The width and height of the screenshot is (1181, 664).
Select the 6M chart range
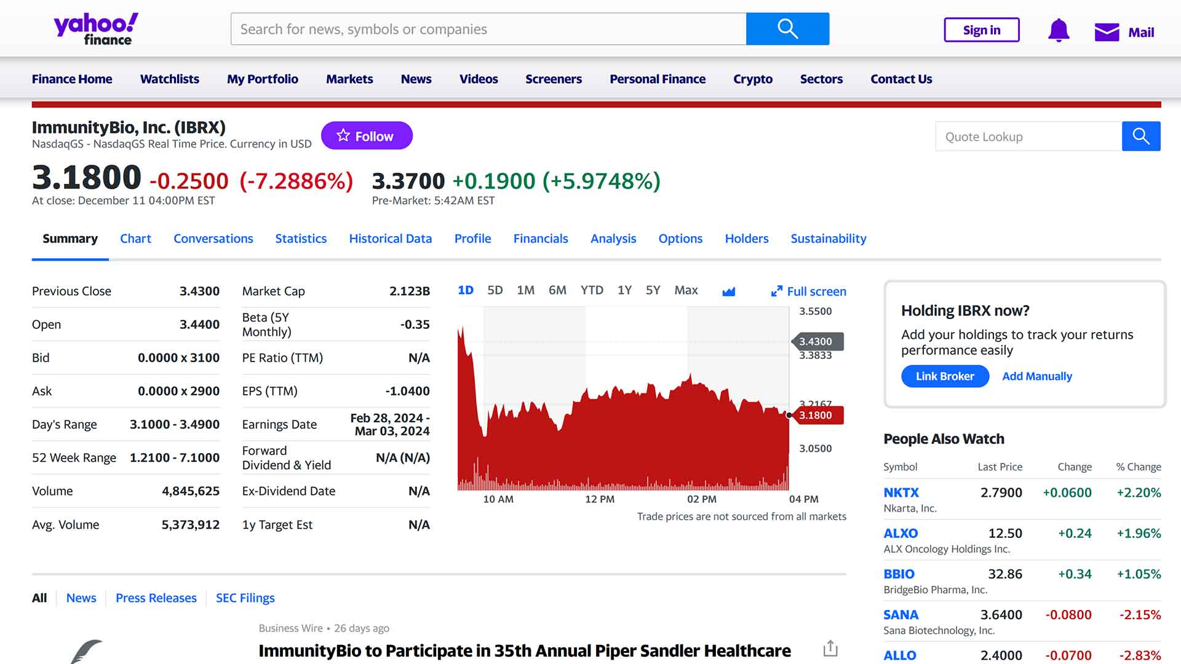point(557,290)
